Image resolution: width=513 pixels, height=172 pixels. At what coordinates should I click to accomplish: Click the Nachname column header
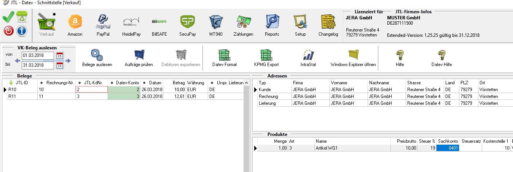387,82
